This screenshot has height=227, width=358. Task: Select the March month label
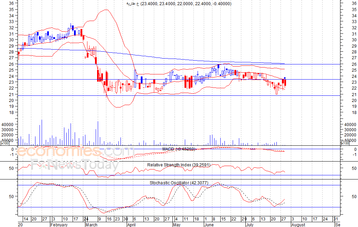pos(91,225)
